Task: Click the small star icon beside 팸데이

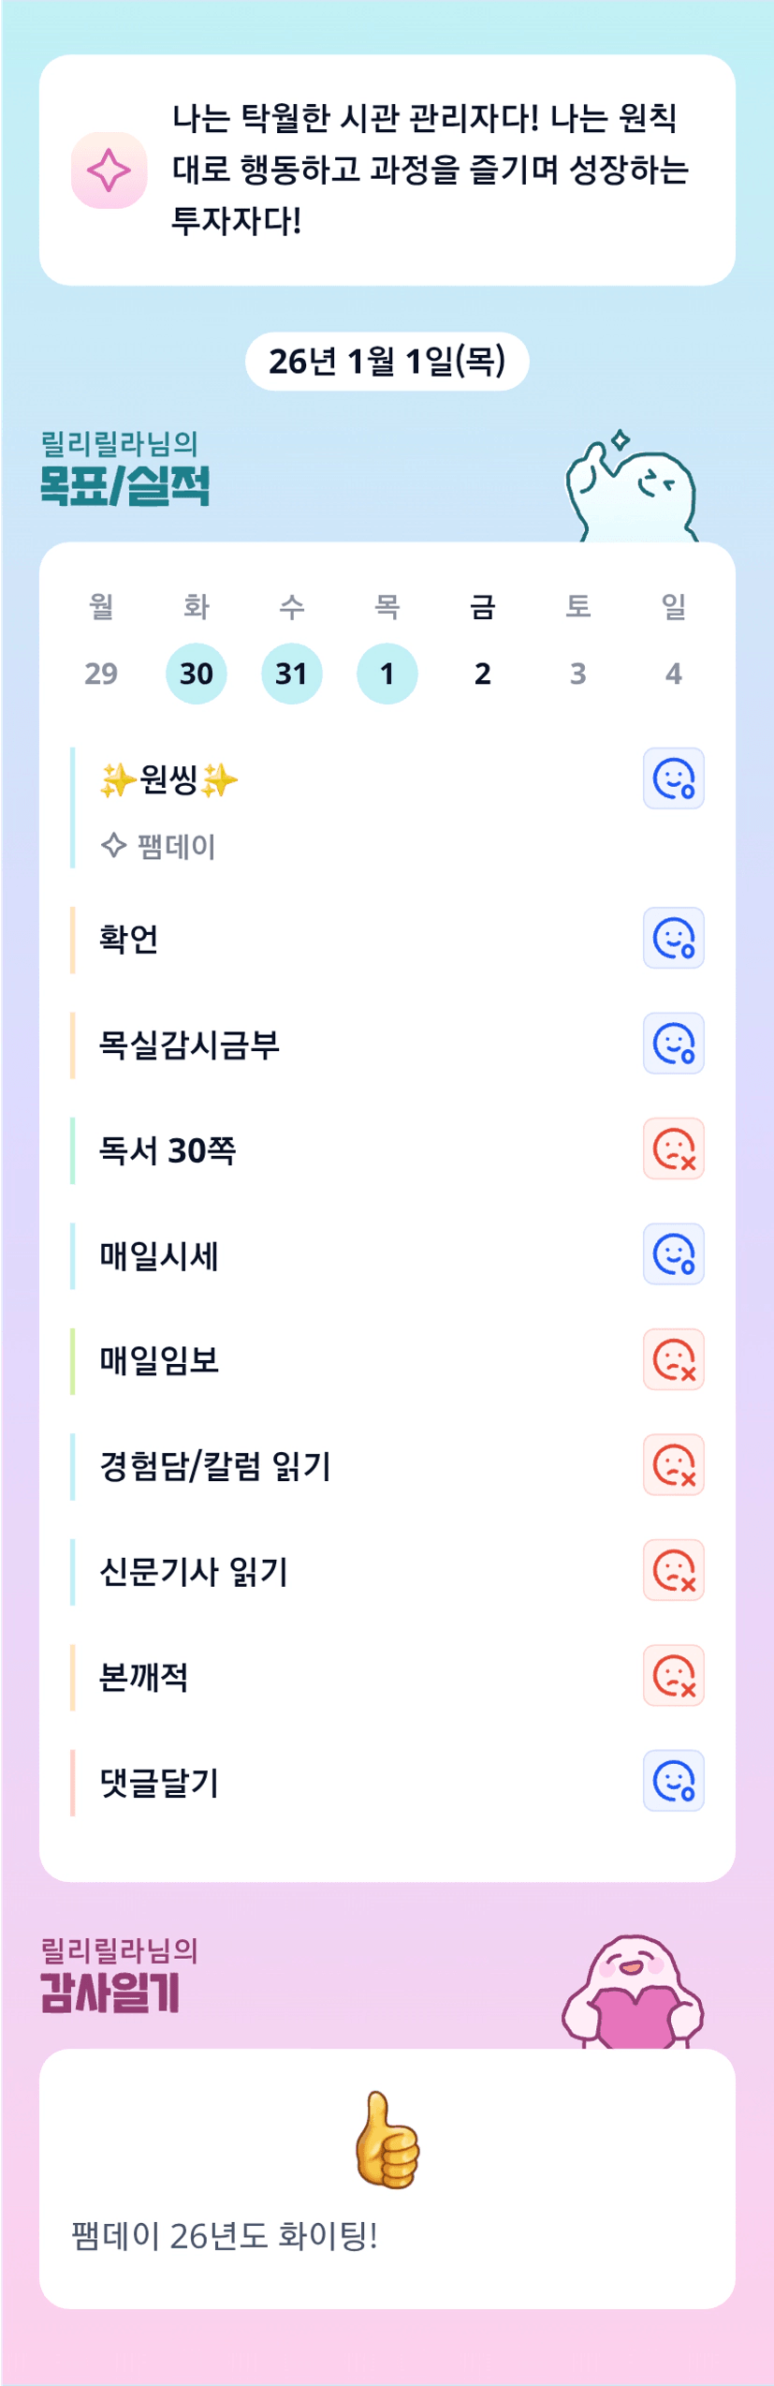Action: click(x=113, y=845)
